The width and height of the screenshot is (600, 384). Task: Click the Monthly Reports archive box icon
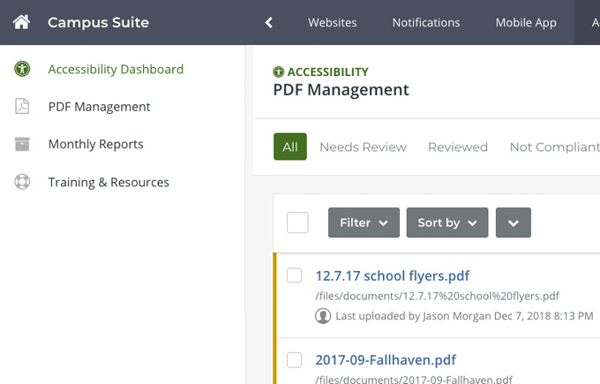pyautogui.click(x=22, y=144)
